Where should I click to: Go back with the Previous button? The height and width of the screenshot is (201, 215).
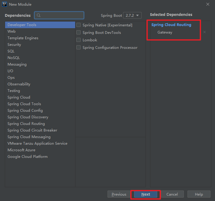click(x=119, y=194)
